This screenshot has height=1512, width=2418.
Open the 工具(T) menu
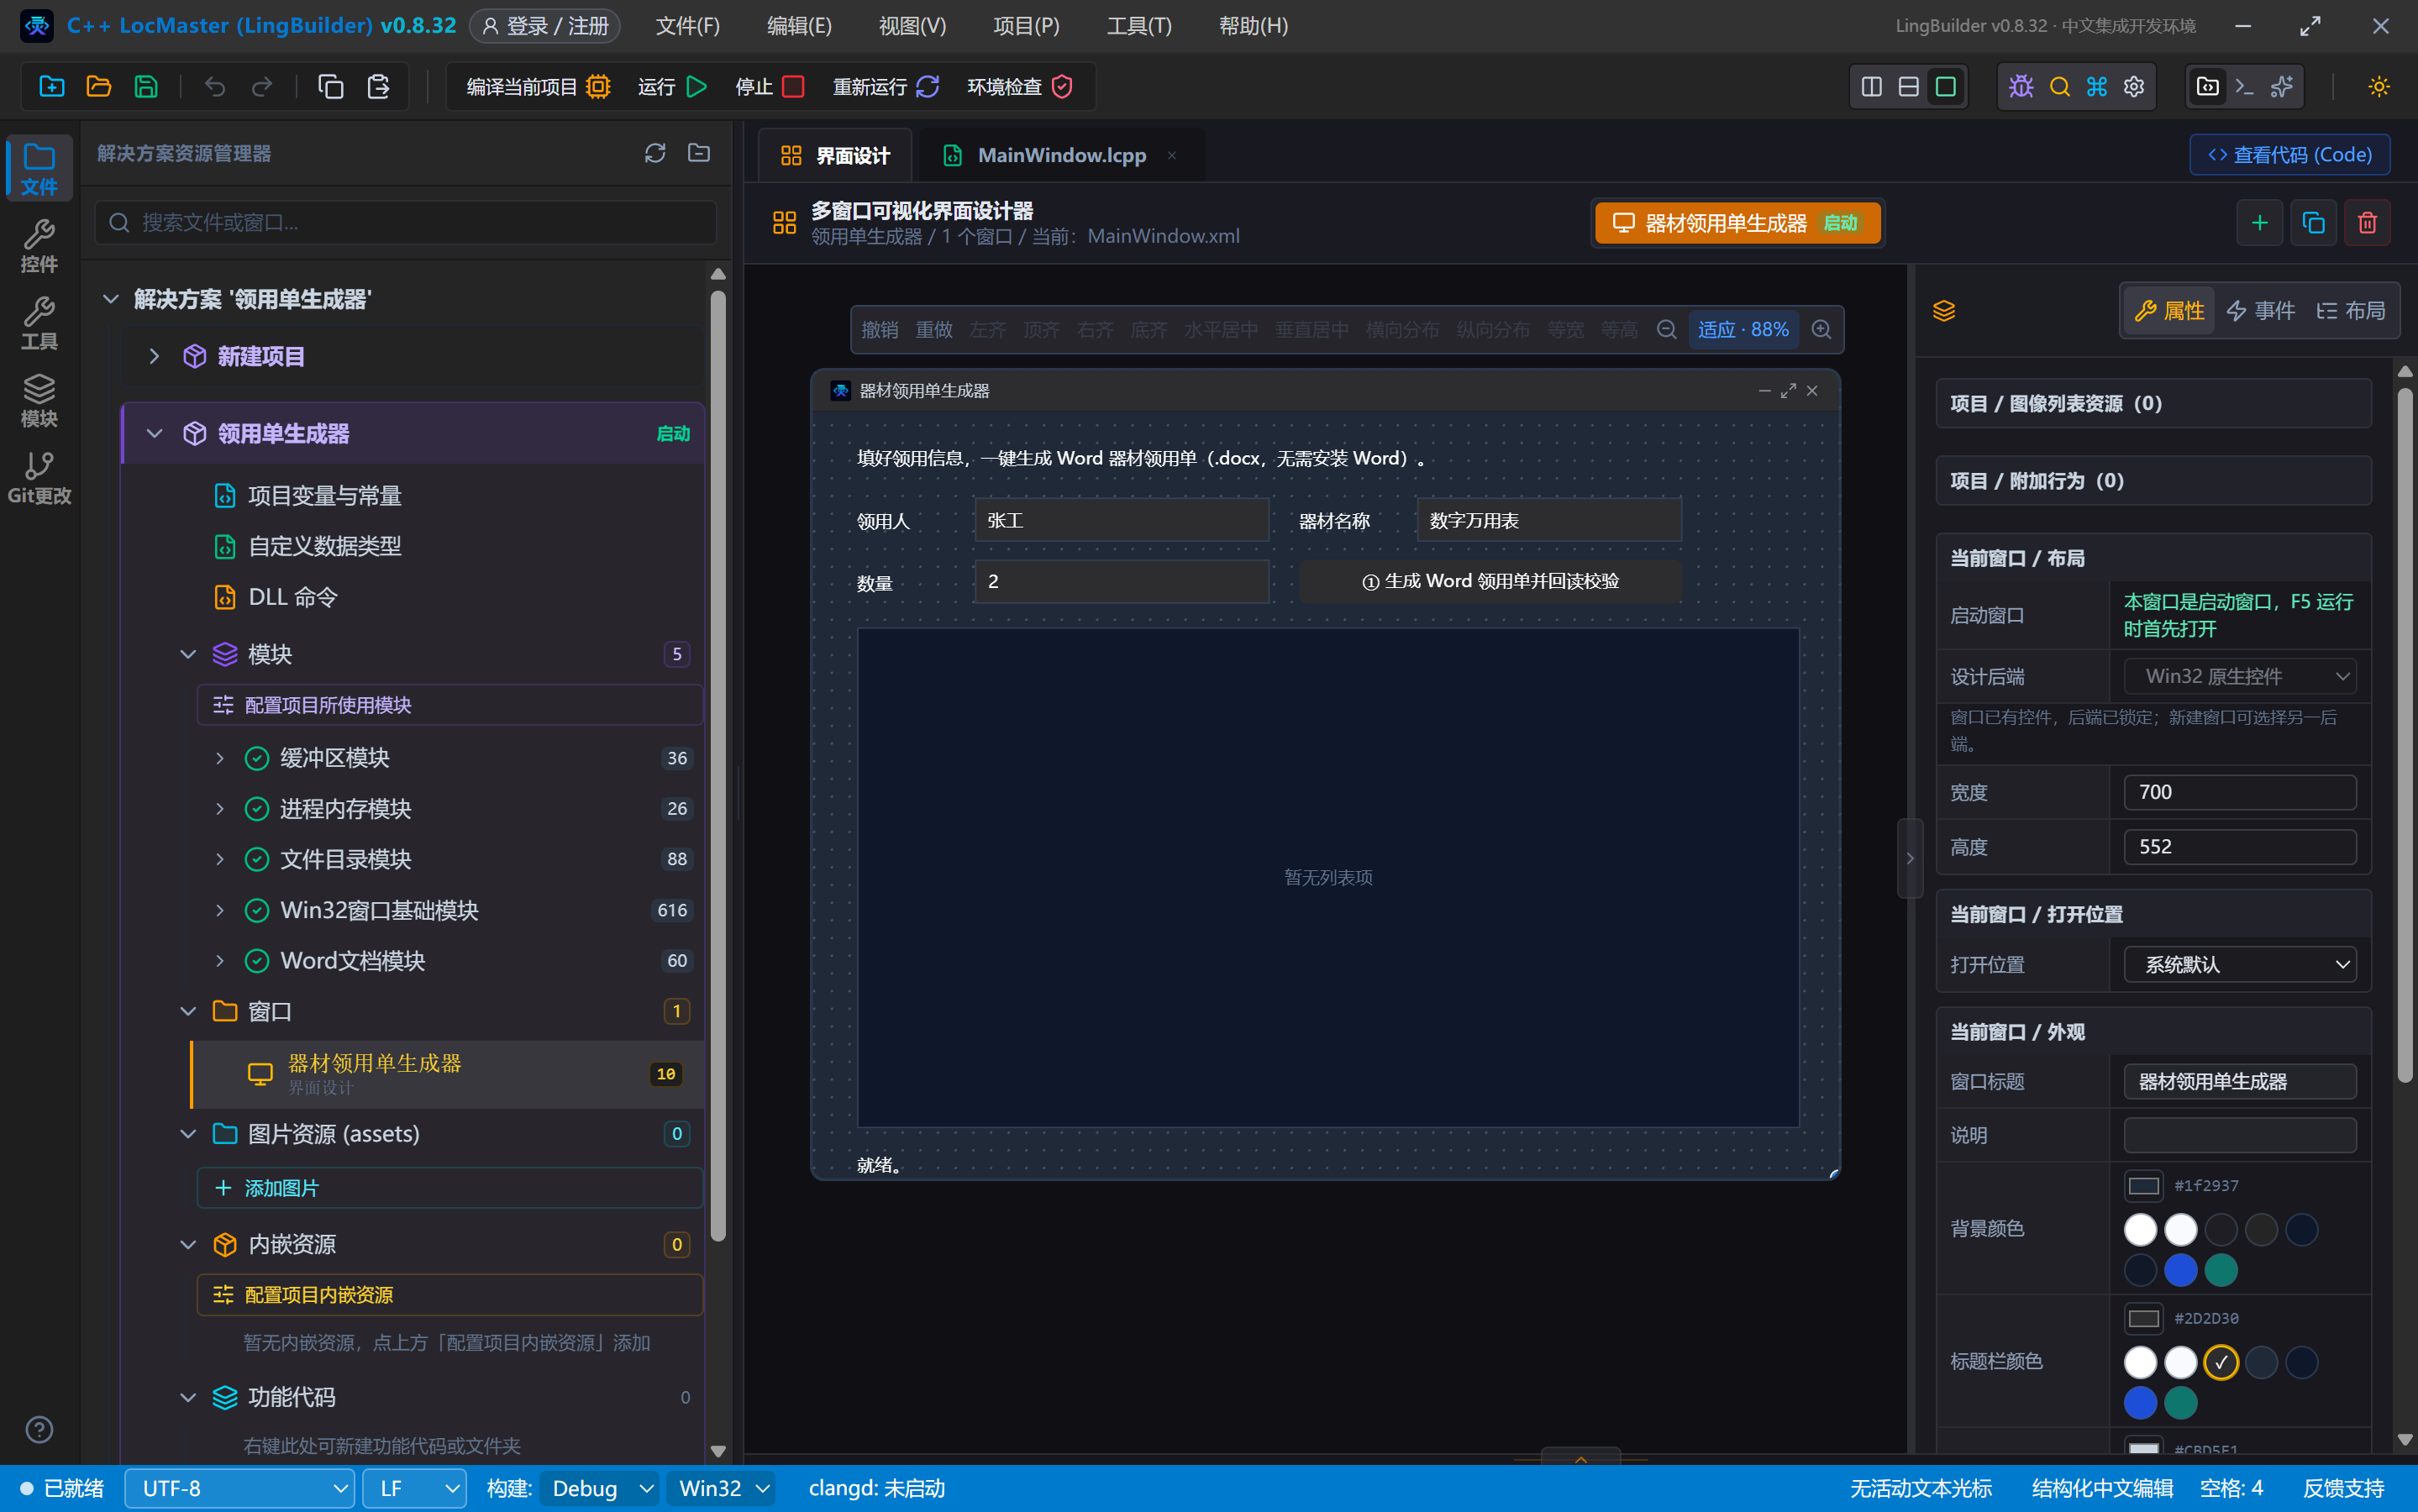(1139, 26)
